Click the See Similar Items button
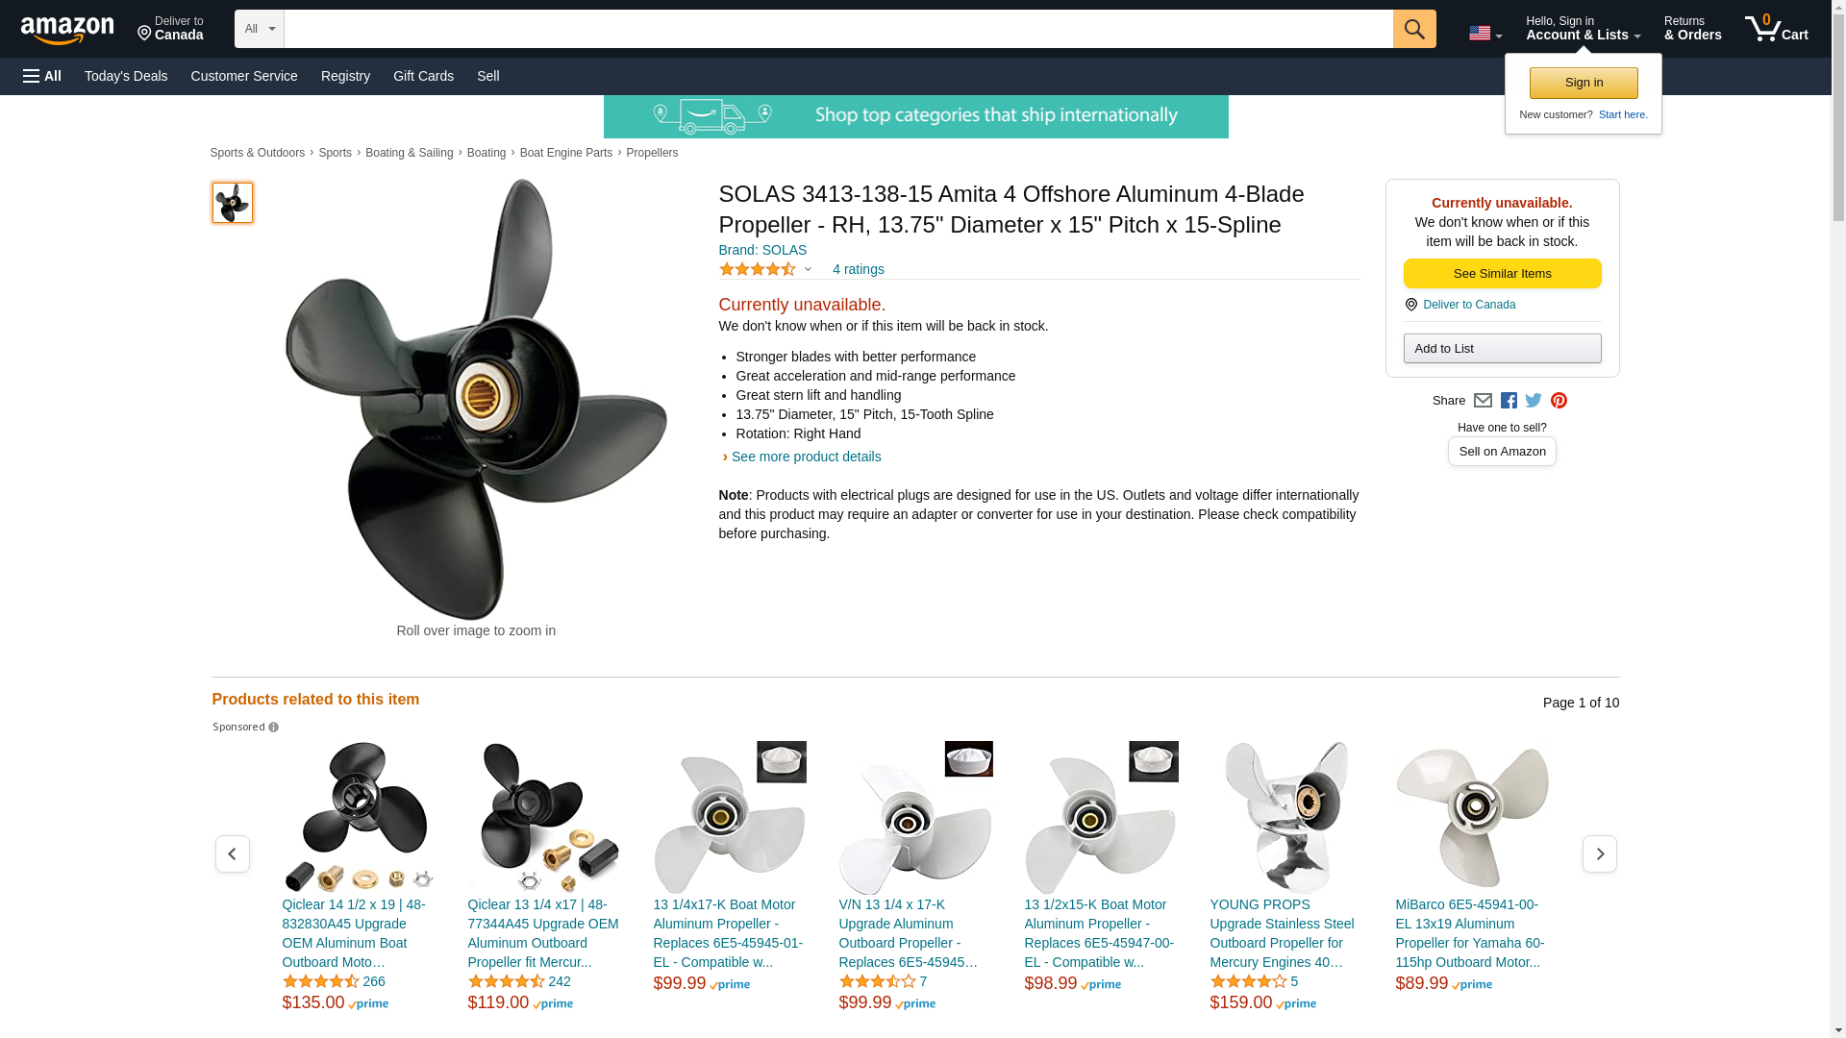1846x1038 pixels. tap(1502, 274)
